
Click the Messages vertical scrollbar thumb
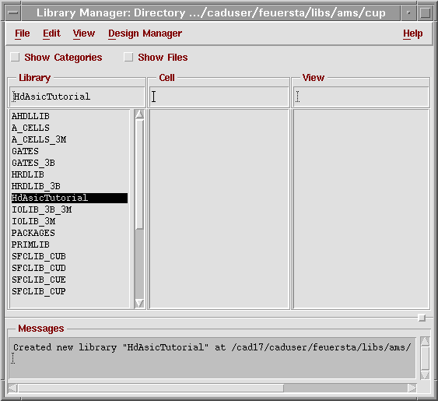(x=425, y=358)
